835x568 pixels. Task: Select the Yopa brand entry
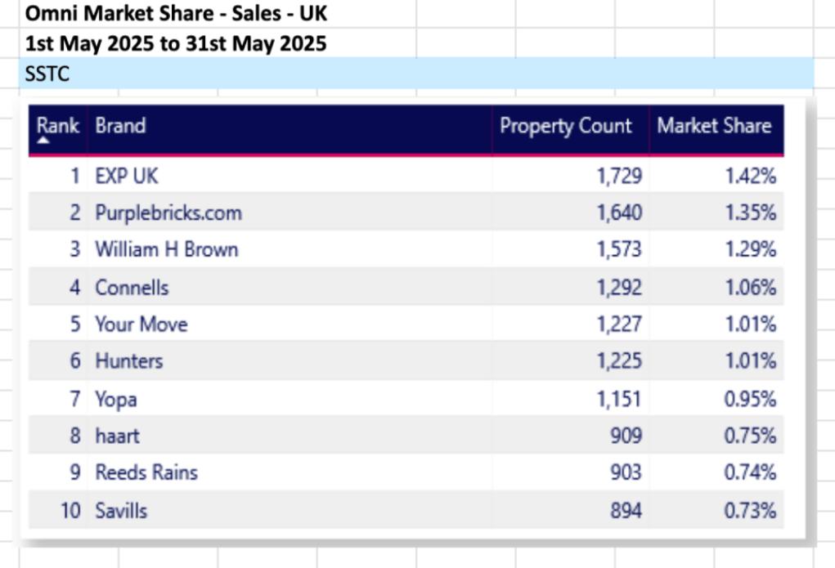coord(115,400)
